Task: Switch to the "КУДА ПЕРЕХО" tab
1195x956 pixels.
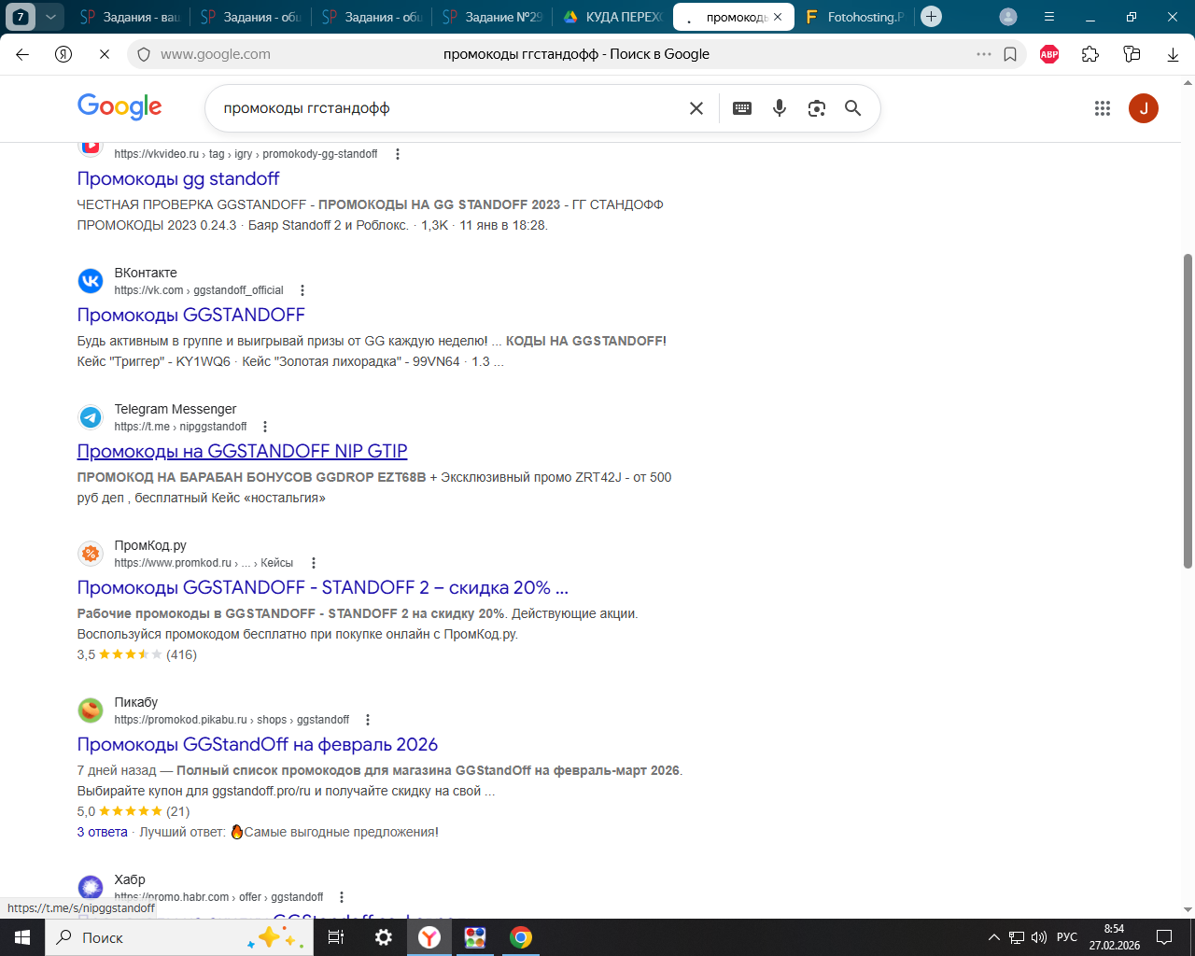Action: click(612, 17)
